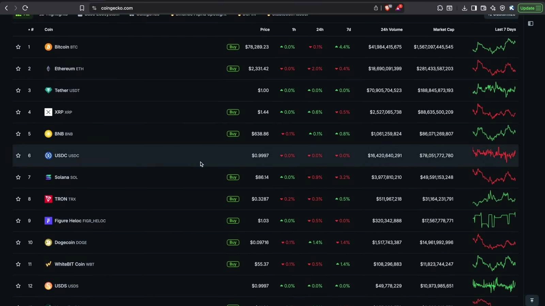Click Ethereum market cap $281,433,587,203
This screenshot has height=306, width=545.
[x=435, y=69]
